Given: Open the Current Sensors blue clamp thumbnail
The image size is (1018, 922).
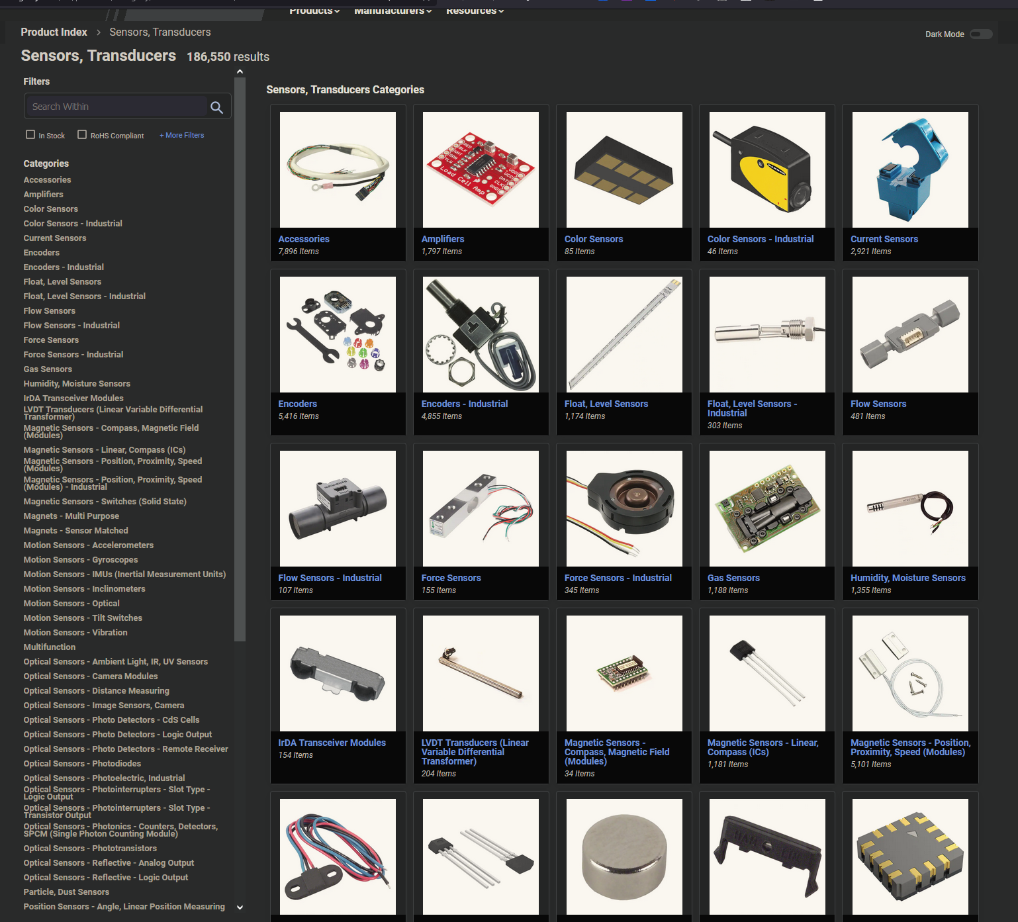Looking at the screenshot, I should click(x=910, y=169).
